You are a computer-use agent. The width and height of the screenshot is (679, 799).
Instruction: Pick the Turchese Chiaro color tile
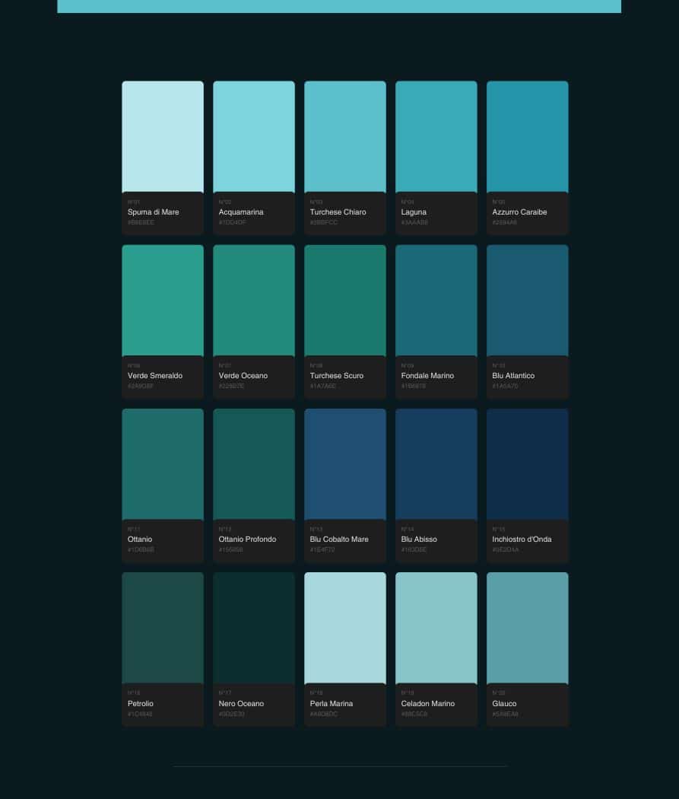tap(345, 137)
